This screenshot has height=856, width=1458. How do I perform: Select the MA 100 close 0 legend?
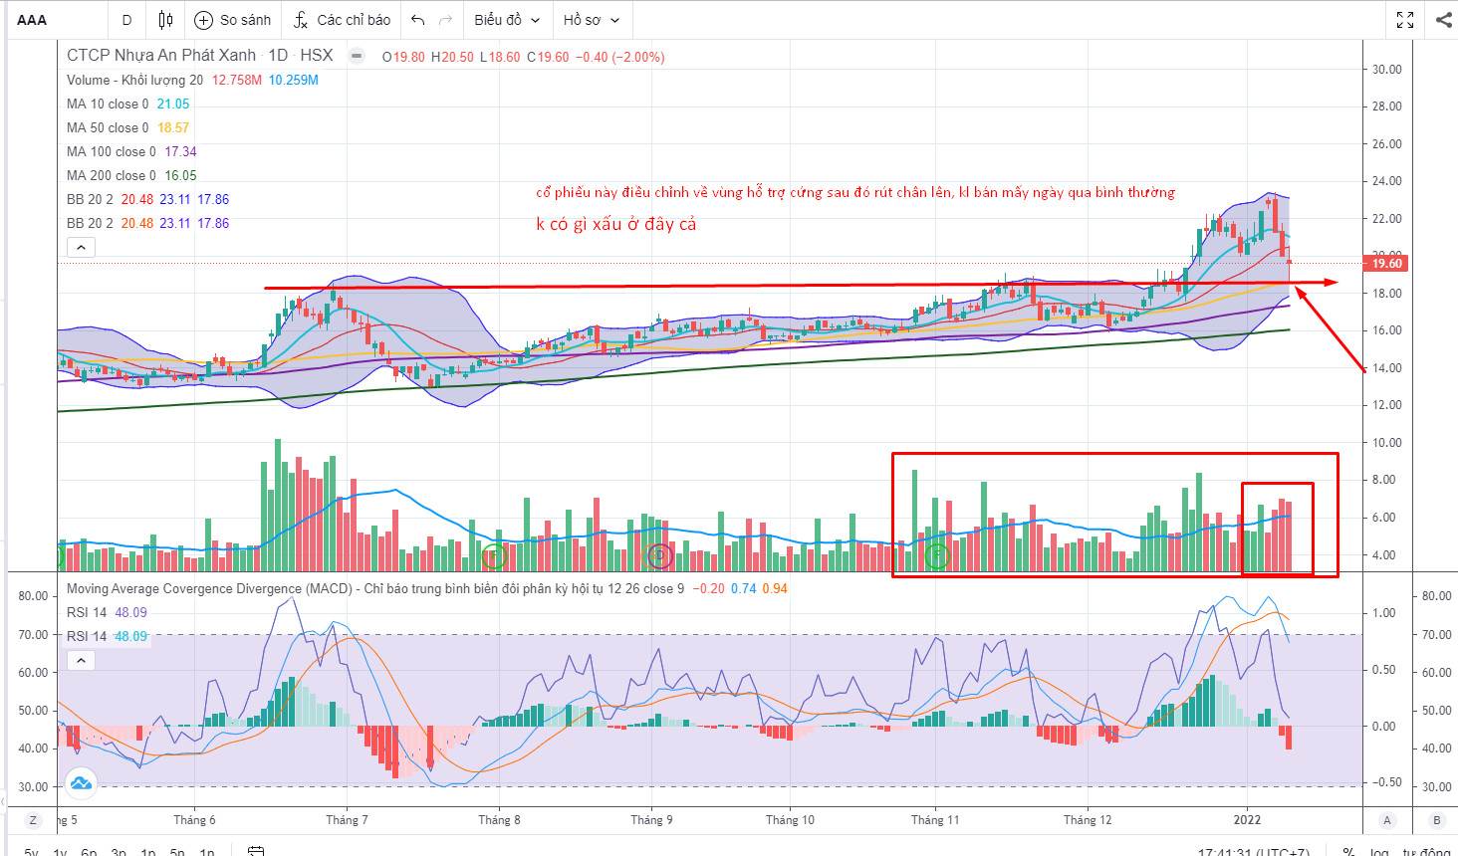(112, 151)
